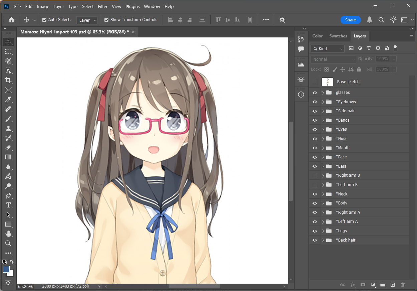Select the Crop tool
This screenshot has height=291, width=417.
coord(8,80)
